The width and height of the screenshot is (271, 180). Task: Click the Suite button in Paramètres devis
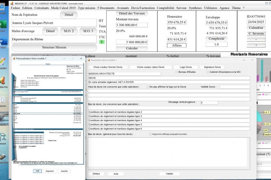point(116,174)
